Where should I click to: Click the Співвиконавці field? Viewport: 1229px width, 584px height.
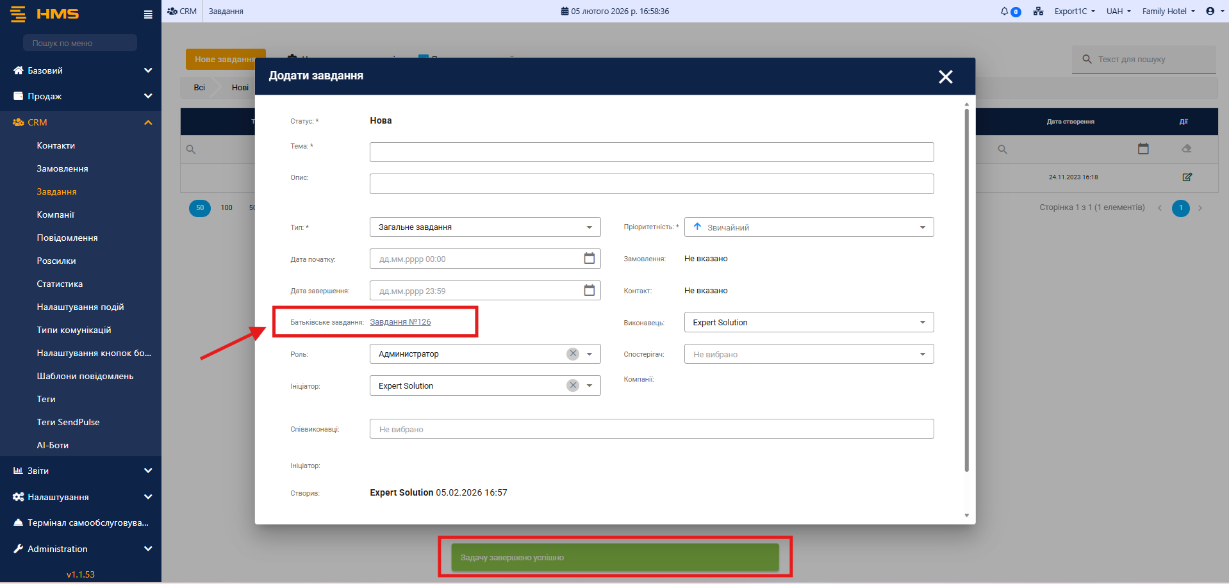click(x=651, y=429)
